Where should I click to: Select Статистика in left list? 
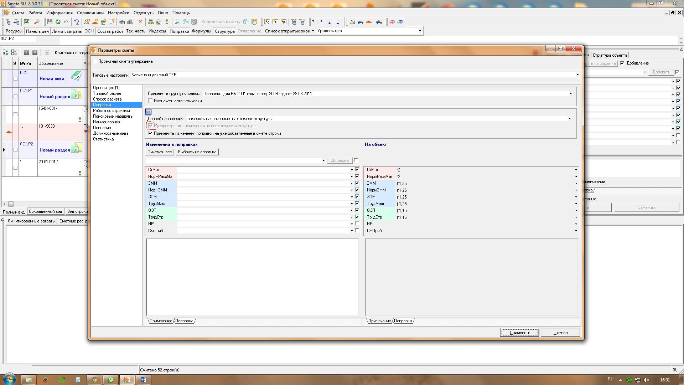pos(103,139)
